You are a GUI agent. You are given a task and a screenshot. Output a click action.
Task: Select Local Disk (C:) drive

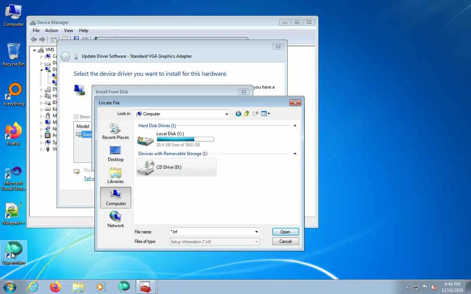tap(176, 139)
